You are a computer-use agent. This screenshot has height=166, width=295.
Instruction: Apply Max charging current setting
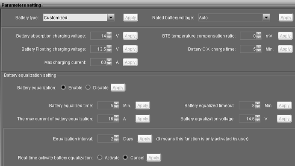pos(130,62)
